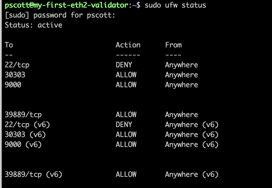Click the '[sudo] password for pscott:' line

(x=60, y=16)
